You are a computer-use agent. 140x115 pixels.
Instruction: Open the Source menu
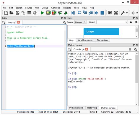tap(29, 8)
